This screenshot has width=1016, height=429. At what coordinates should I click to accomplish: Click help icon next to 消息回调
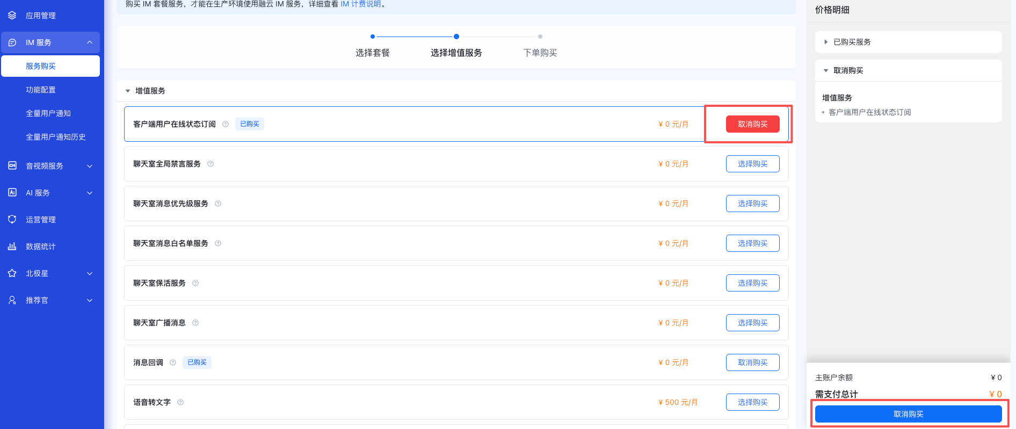pyautogui.click(x=173, y=362)
